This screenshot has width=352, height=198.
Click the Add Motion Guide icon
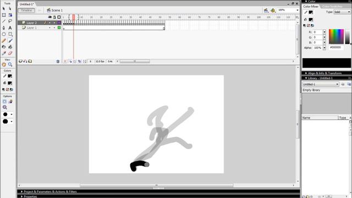pyautogui.click(x=25, y=61)
